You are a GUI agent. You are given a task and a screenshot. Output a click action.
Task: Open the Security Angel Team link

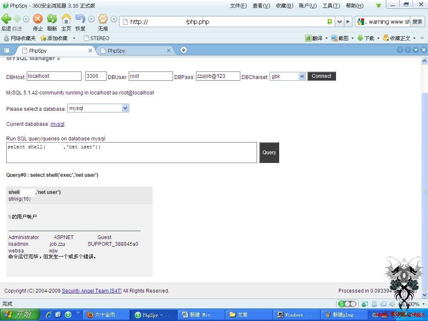tap(92, 291)
